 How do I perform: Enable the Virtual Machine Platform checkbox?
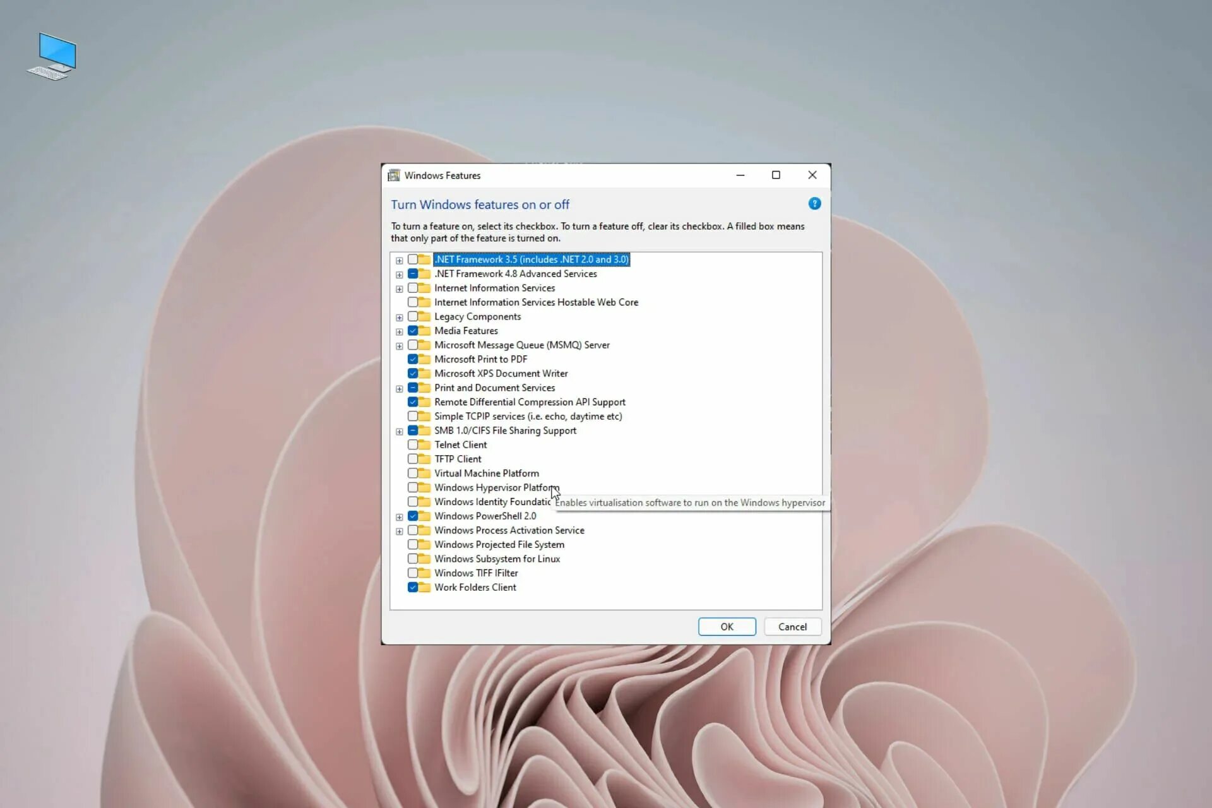coord(412,473)
